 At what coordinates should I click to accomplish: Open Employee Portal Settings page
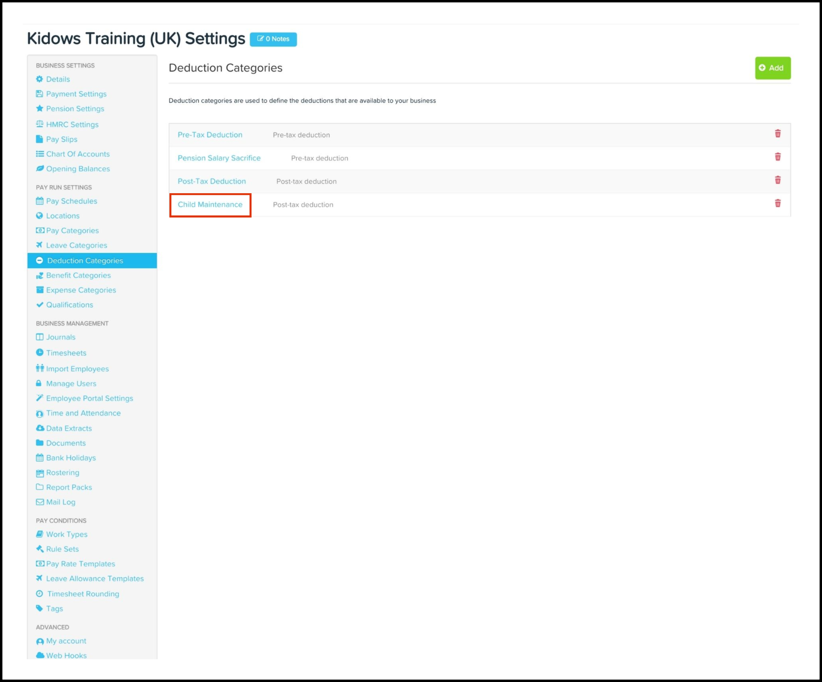[89, 398]
